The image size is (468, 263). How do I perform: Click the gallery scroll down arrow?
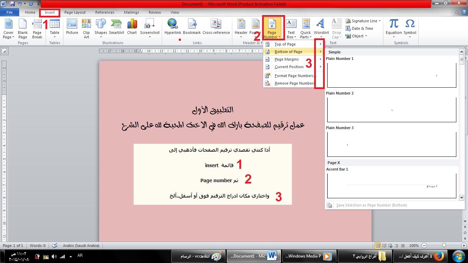click(x=461, y=198)
